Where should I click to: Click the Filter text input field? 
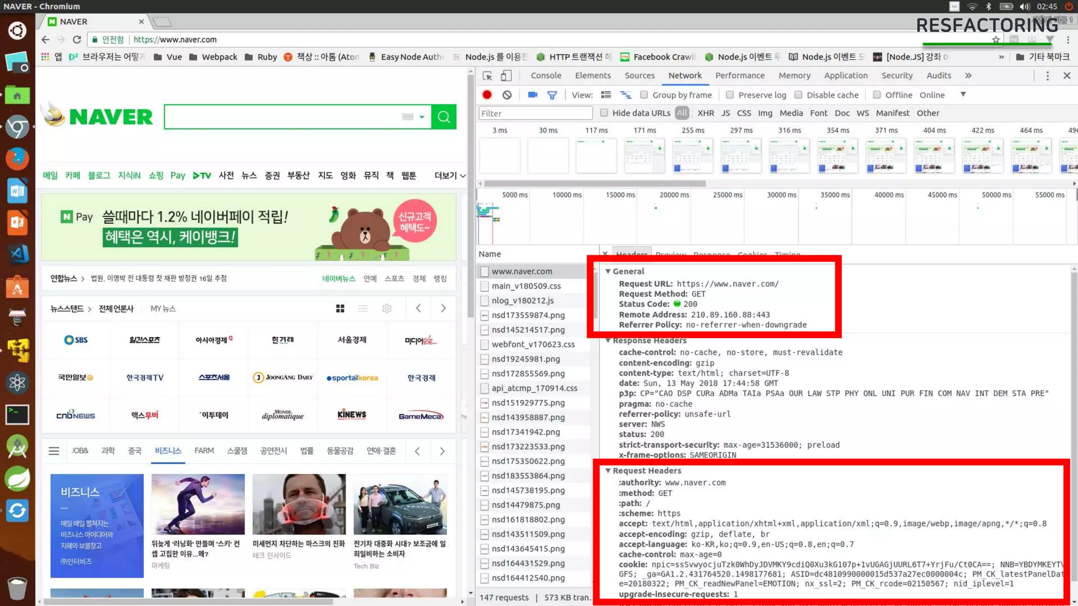[x=535, y=113]
